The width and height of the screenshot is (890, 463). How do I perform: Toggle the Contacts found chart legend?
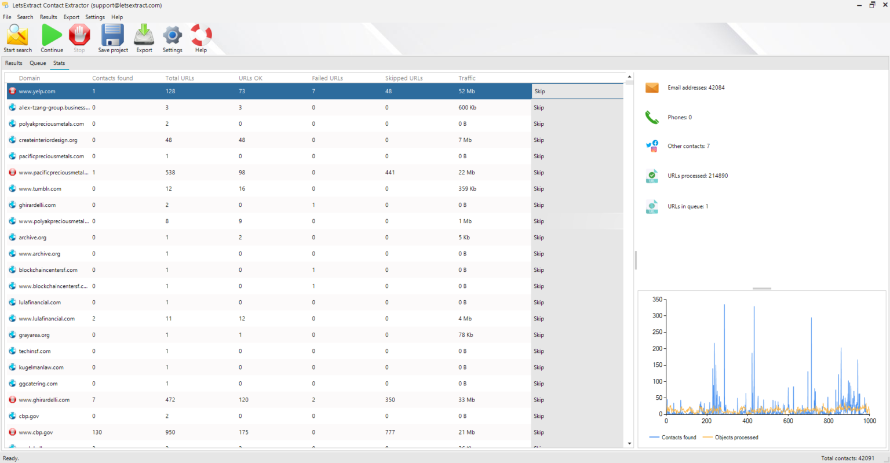[673, 437]
